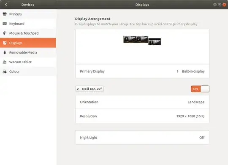This screenshot has width=228, height=165.
Task: Click the Mouse & Touchpad icon
Action: (x=5, y=33)
